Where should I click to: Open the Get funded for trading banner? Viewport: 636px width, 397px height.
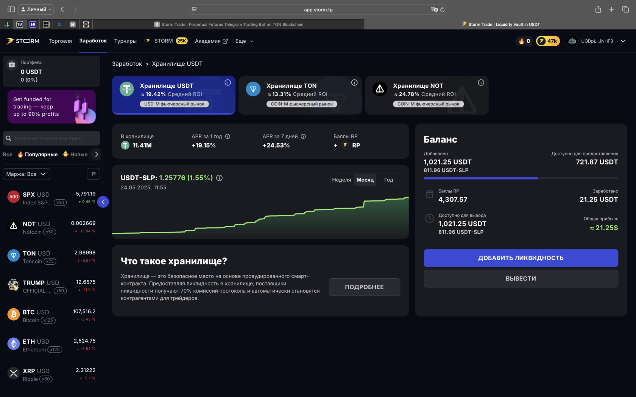coord(51,107)
